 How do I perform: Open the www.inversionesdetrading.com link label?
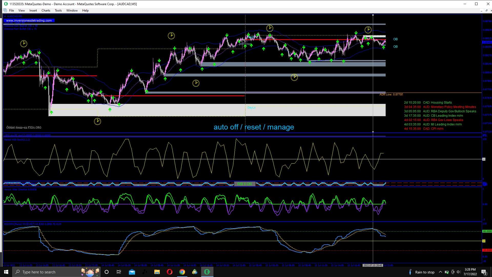[x=29, y=21]
